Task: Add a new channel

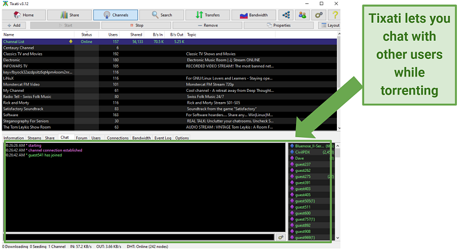Action: click(14, 26)
